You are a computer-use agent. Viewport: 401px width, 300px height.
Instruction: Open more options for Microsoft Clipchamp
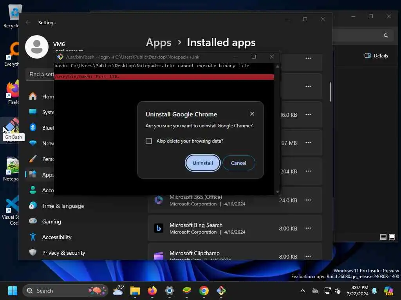pos(308,256)
